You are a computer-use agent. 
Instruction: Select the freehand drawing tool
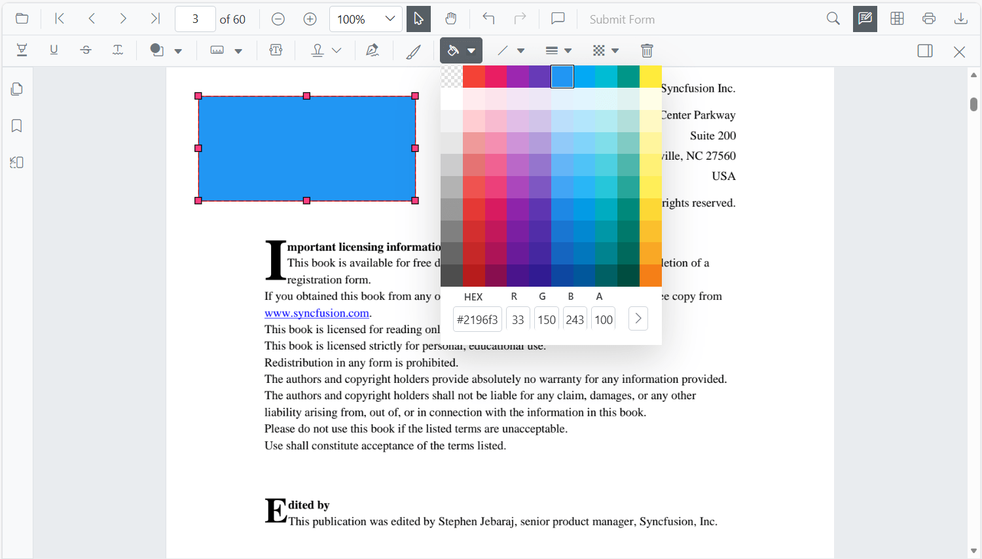pos(413,50)
